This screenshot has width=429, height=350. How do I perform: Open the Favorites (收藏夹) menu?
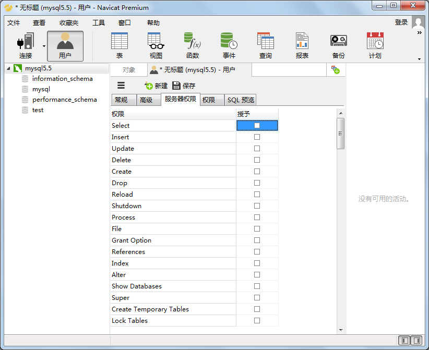[x=69, y=23]
